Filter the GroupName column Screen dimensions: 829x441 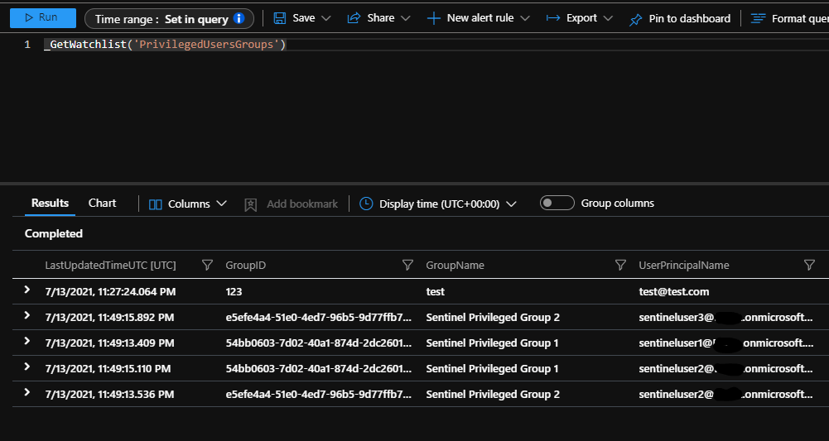point(620,265)
